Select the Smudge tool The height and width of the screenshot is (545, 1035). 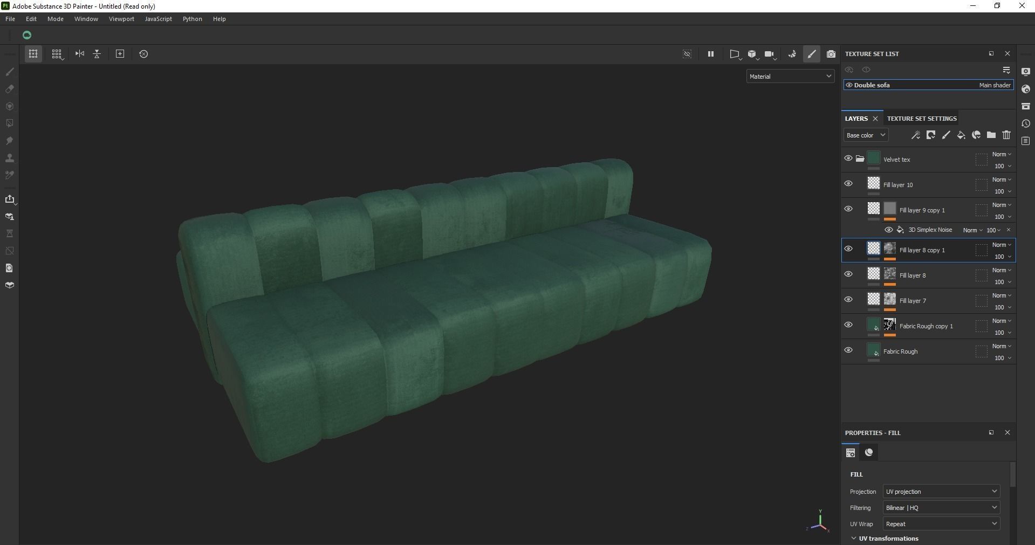point(10,141)
